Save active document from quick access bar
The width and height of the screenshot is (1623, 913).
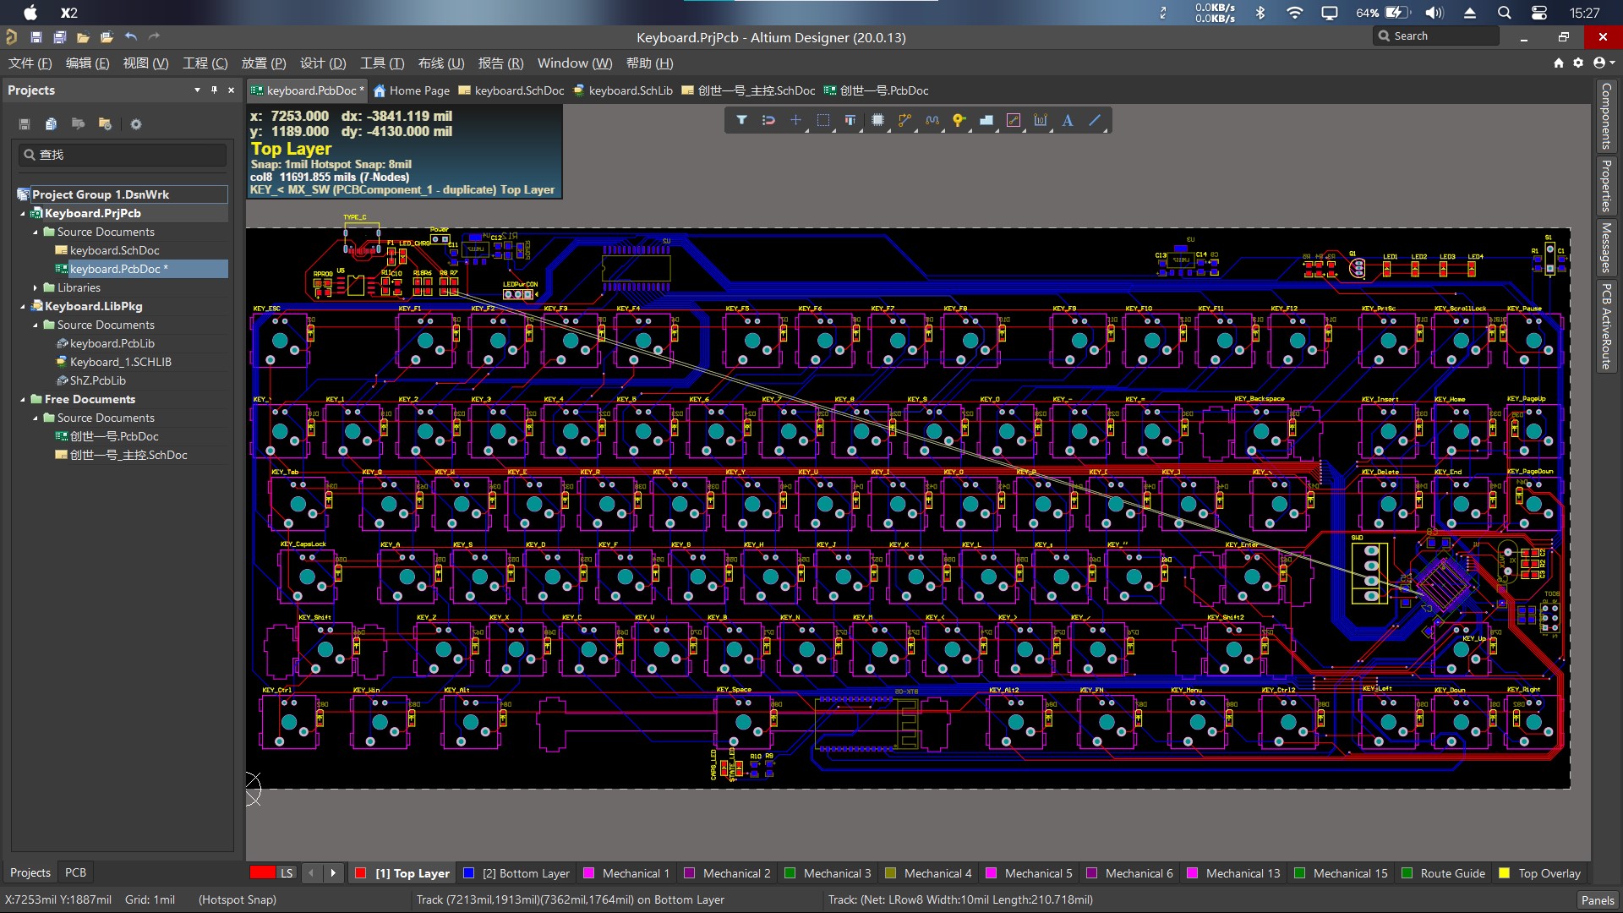pos(36,37)
